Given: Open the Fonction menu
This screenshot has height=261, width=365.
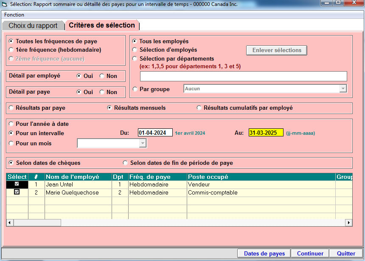Looking at the screenshot, I should (x=14, y=14).
